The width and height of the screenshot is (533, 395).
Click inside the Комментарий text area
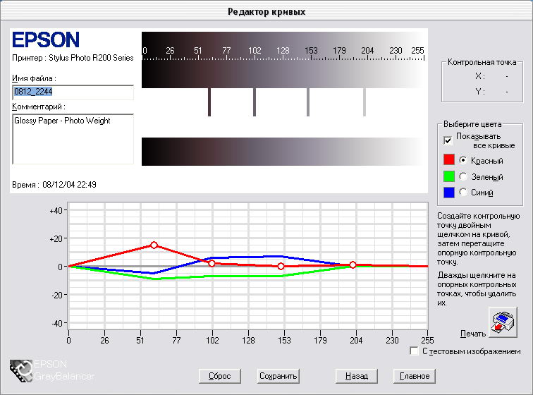[x=73, y=139]
